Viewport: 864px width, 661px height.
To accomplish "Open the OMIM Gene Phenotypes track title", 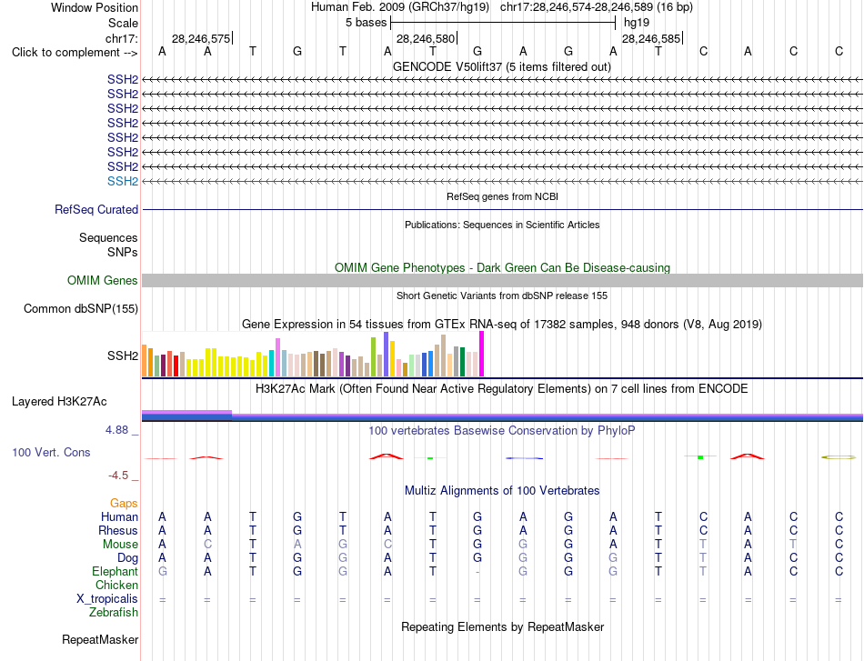I will point(502,267).
